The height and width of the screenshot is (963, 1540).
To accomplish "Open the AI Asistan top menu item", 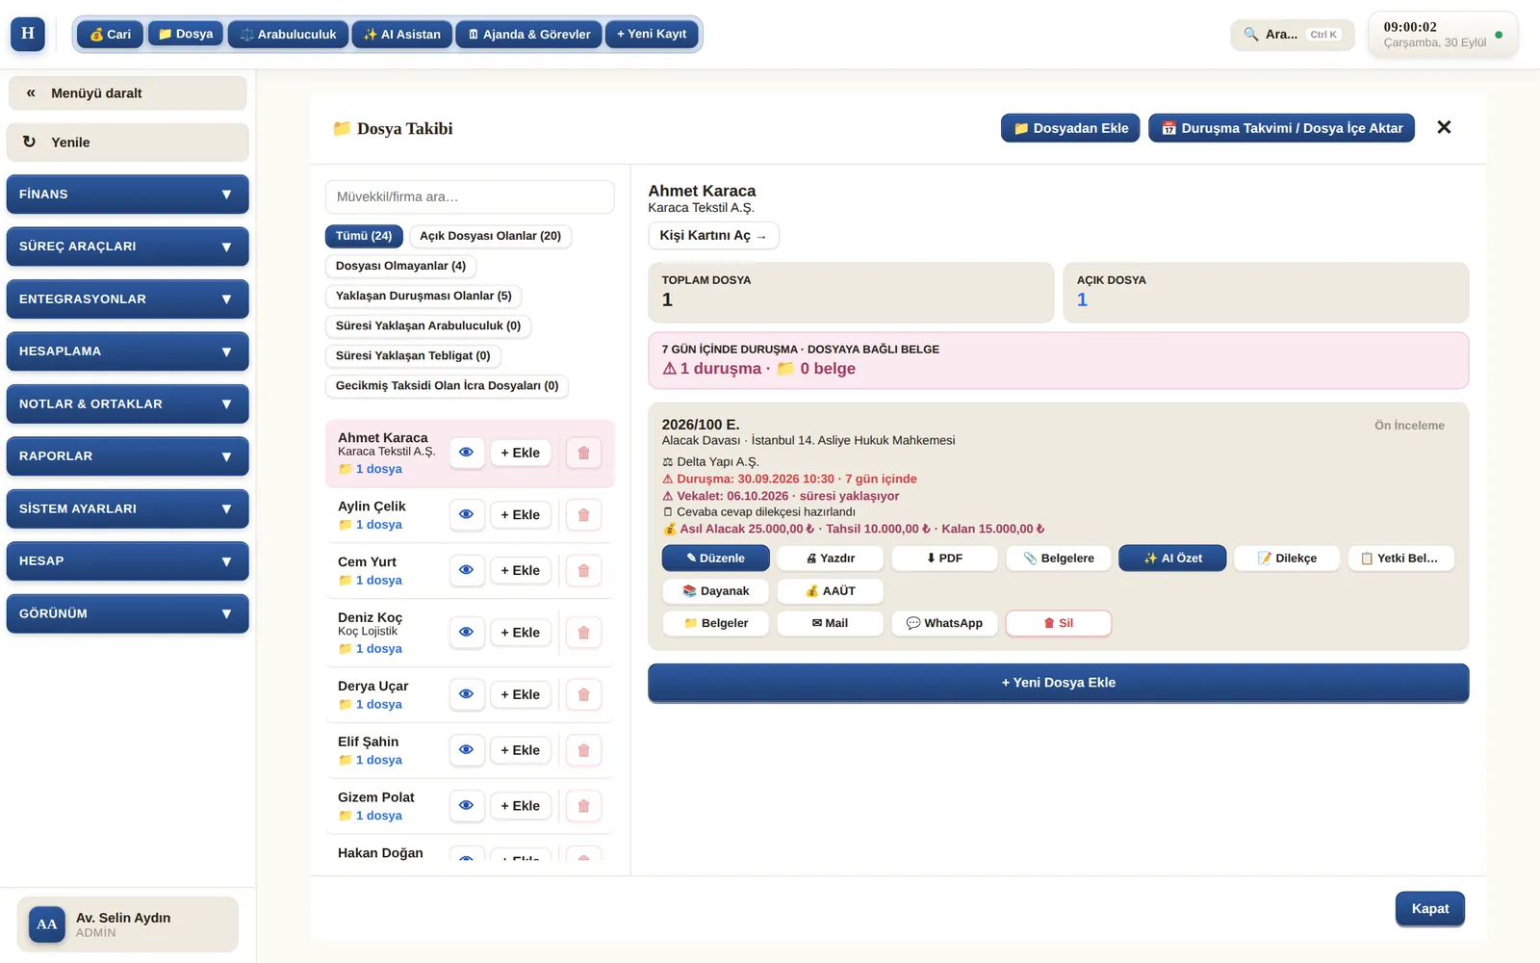I will [x=402, y=35].
